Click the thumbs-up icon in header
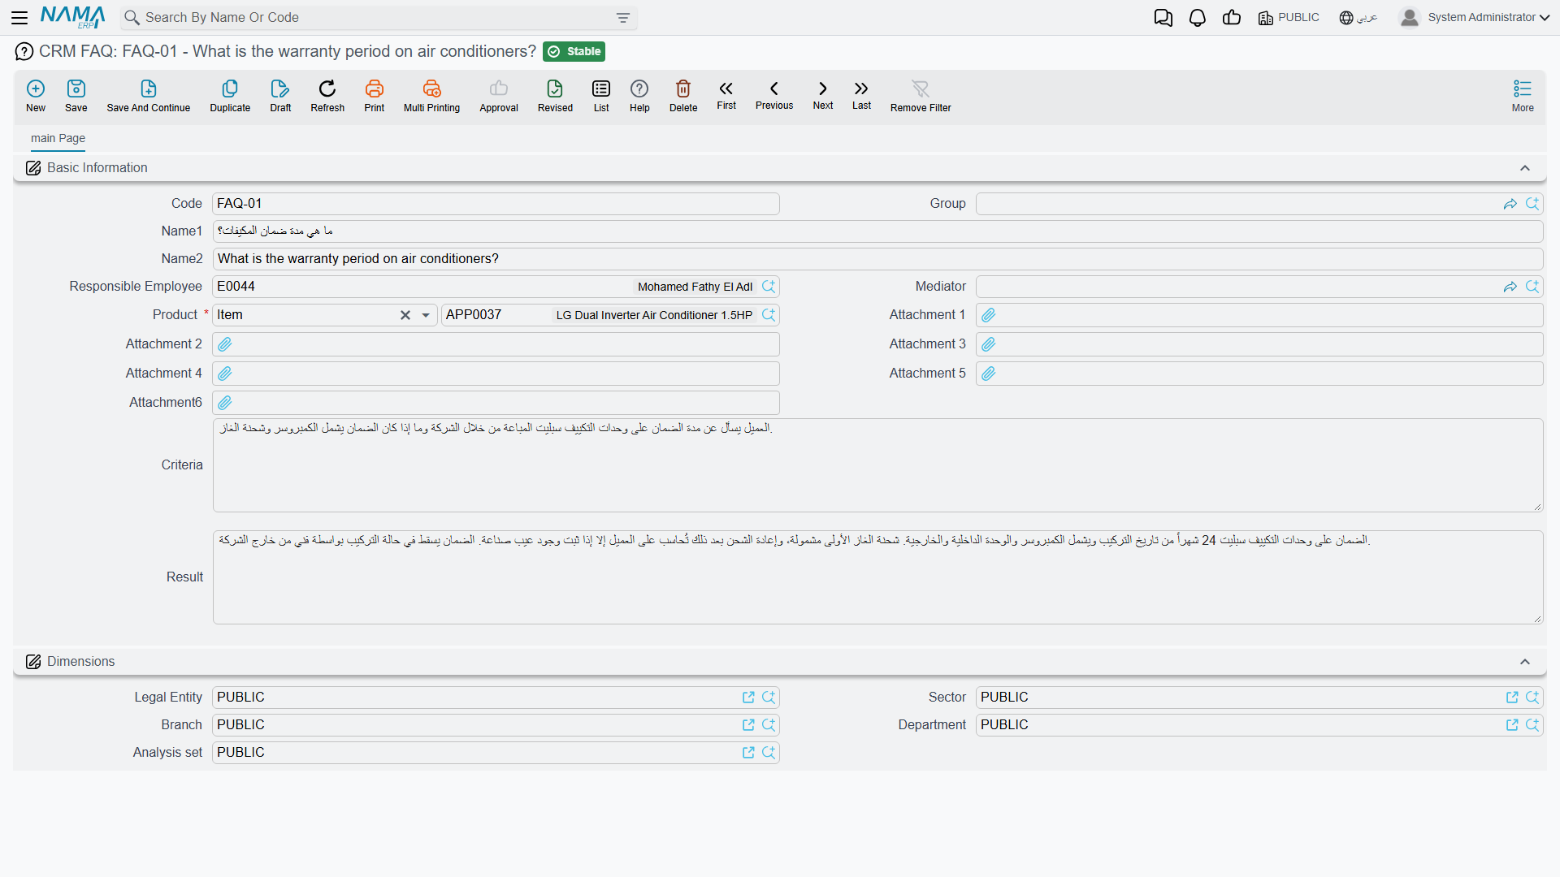Screen dimensions: 1560x877 1232,18
